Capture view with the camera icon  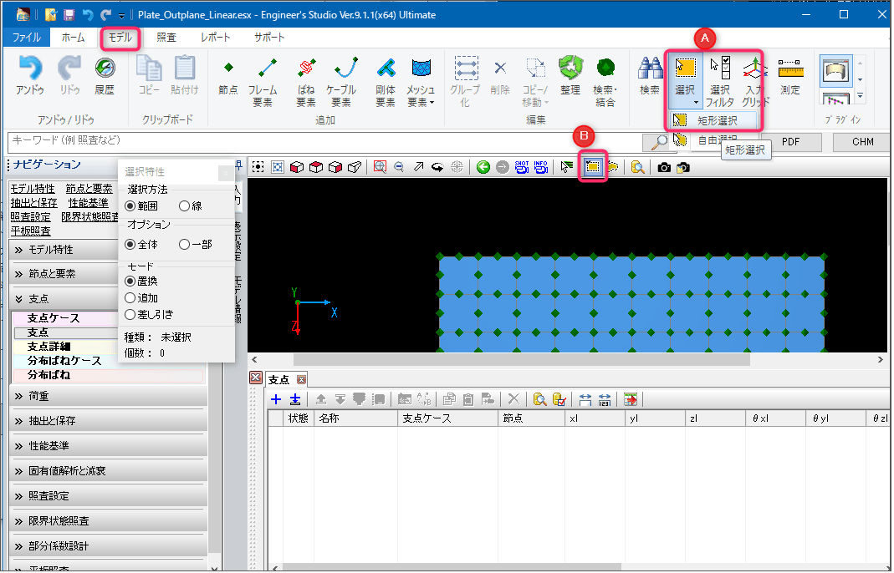(664, 167)
